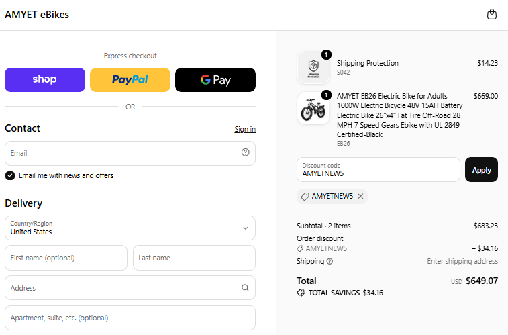Screen dimensions: 508x335
Task: Focus the Last name field
Action: tap(194, 258)
